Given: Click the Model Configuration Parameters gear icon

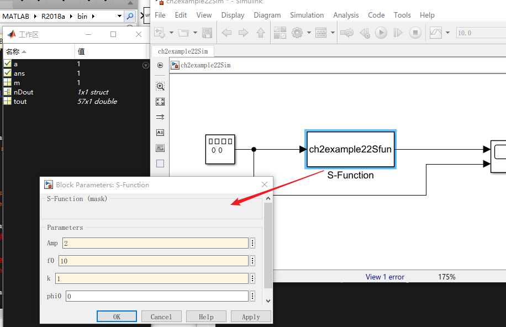Looking at the screenshot, I should coord(297,33).
